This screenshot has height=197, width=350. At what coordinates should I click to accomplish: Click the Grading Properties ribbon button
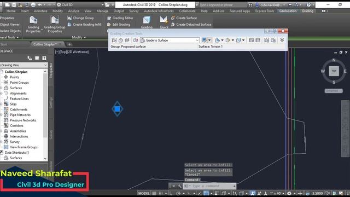(33, 25)
